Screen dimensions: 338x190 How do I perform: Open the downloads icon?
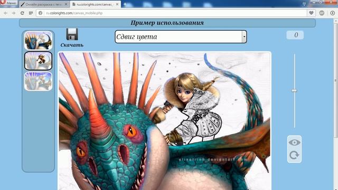(333, 13)
